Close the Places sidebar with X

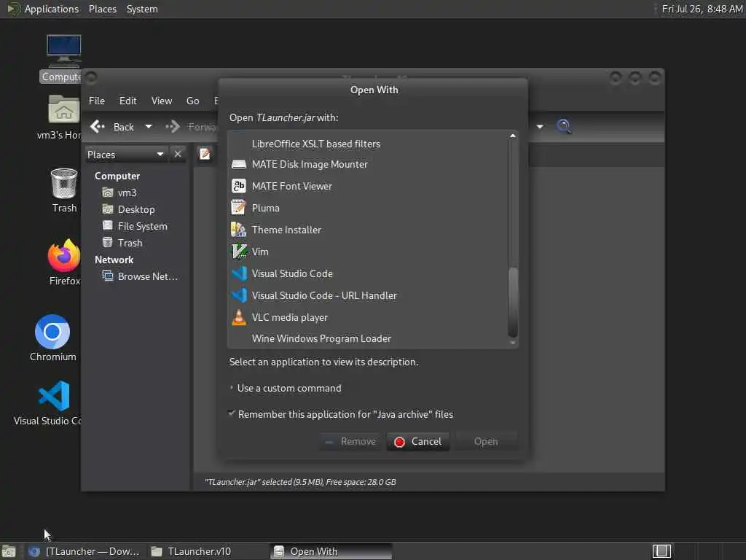click(178, 155)
